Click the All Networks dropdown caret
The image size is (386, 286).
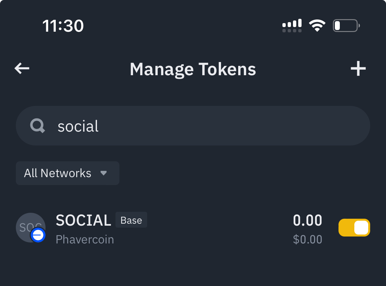pyautogui.click(x=104, y=173)
